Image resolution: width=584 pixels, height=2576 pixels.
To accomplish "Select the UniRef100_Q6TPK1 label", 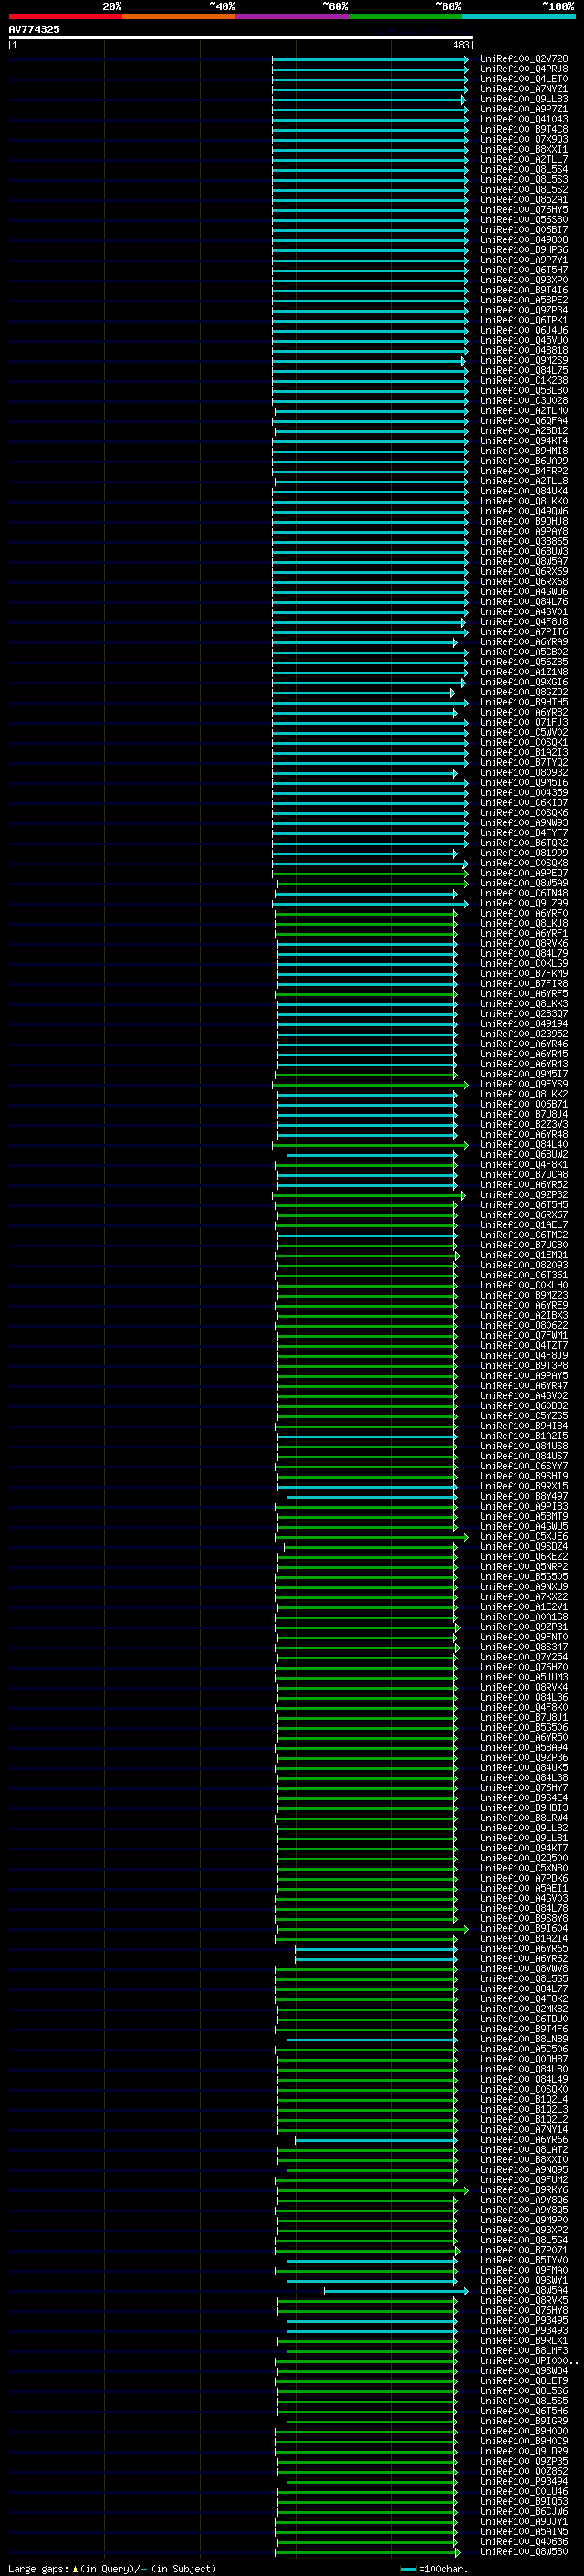I will 524,320.
